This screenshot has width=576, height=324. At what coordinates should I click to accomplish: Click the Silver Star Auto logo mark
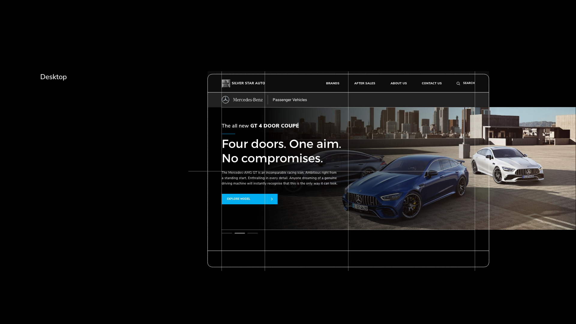(x=226, y=83)
